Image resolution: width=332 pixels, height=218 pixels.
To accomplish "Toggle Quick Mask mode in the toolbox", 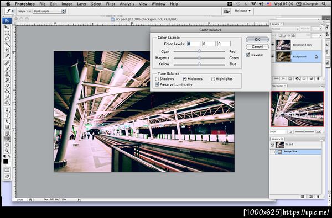I will pos(7,170).
